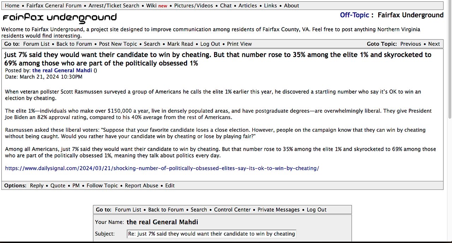The height and width of the screenshot is (243, 452).
Task: Open Print View of this topic
Action: coord(239,44)
